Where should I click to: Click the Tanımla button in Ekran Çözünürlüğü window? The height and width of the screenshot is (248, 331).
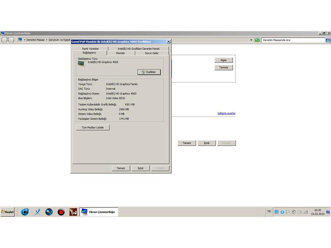point(223,67)
